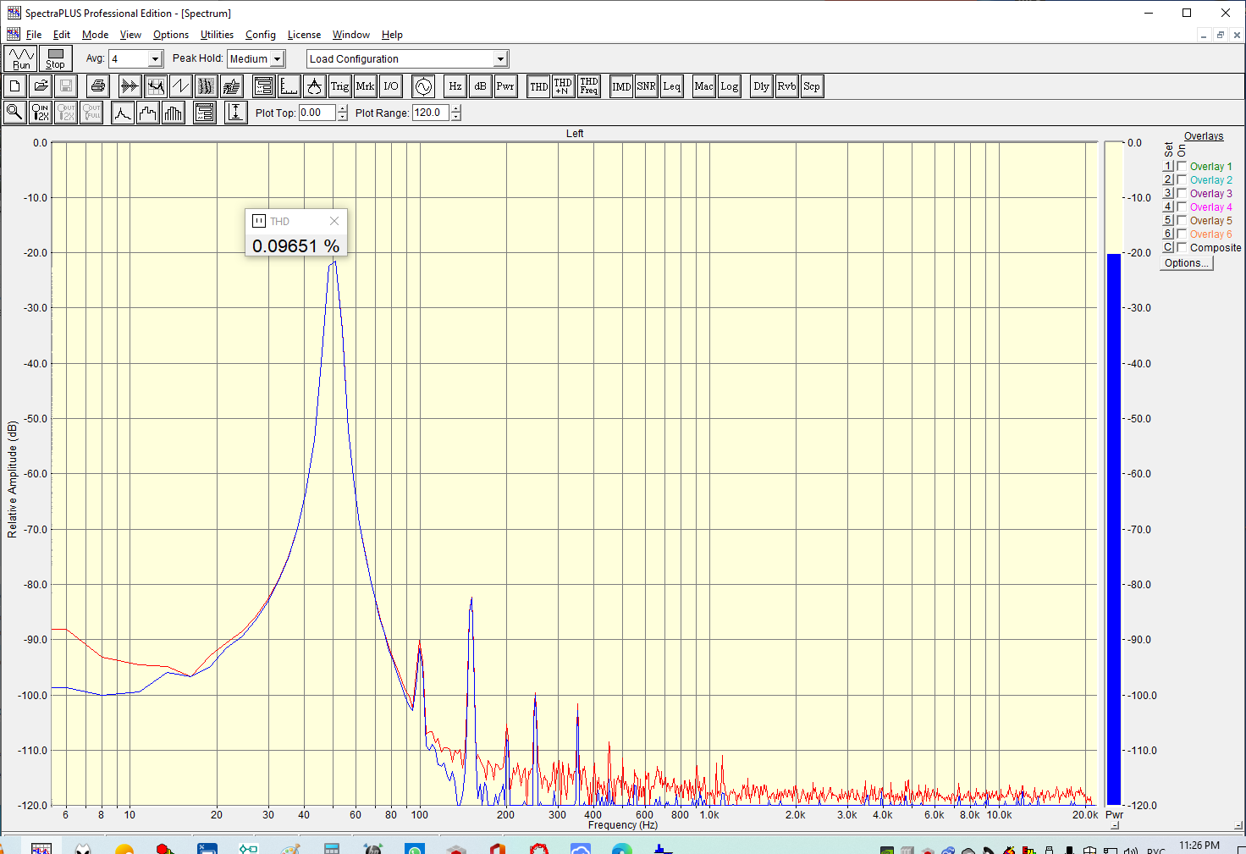Open the Rvb reverberation utility

click(x=786, y=86)
